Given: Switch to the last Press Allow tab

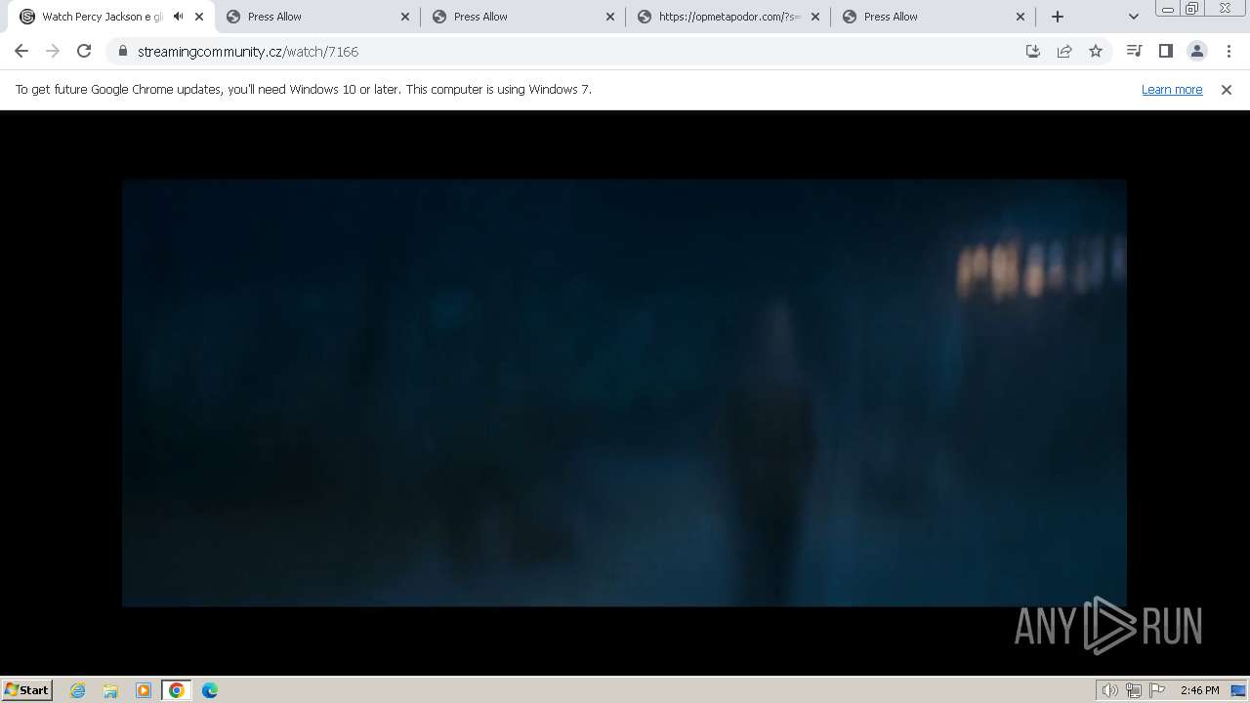Looking at the screenshot, I should pos(933,17).
